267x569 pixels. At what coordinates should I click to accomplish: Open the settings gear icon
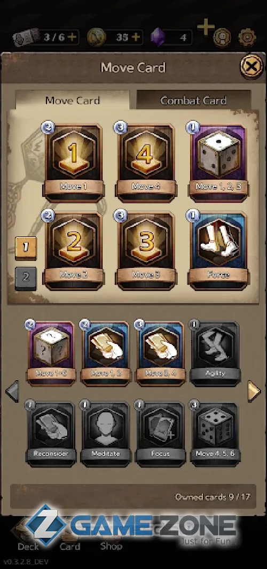(x=247, y=37)
